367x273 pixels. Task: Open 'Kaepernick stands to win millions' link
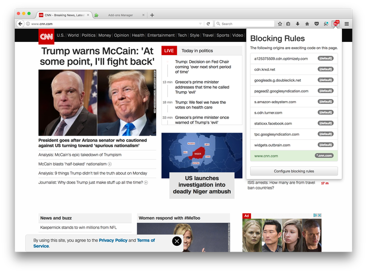[x=79, y=227]
